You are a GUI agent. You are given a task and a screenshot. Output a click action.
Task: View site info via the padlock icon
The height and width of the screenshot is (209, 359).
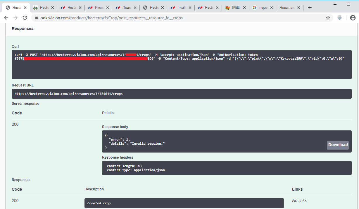coord(37,18)
